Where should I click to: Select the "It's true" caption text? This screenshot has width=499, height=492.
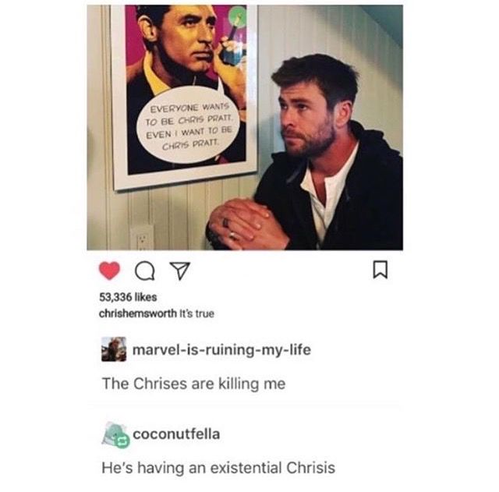pyautogui.click(x=197, y=313)
